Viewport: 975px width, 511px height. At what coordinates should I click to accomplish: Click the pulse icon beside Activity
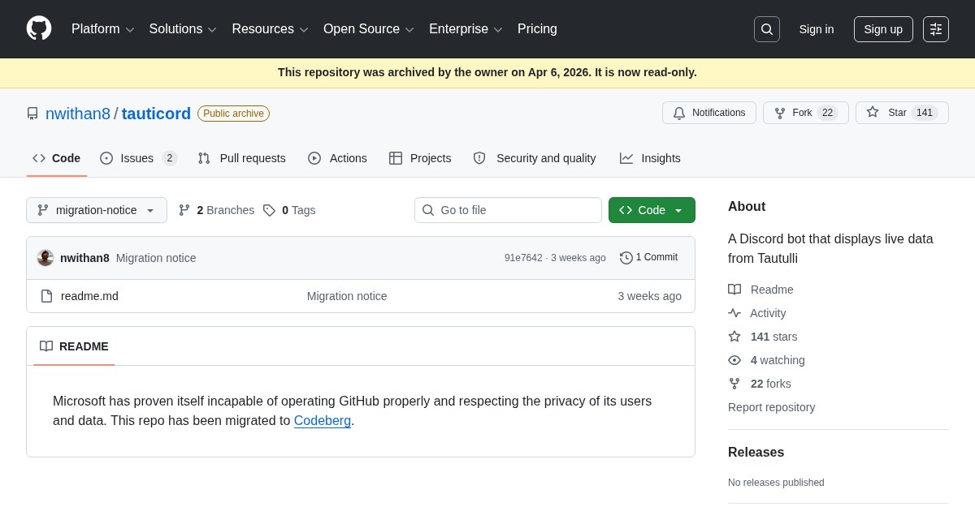pyautogui.click(x=734, y=313)
